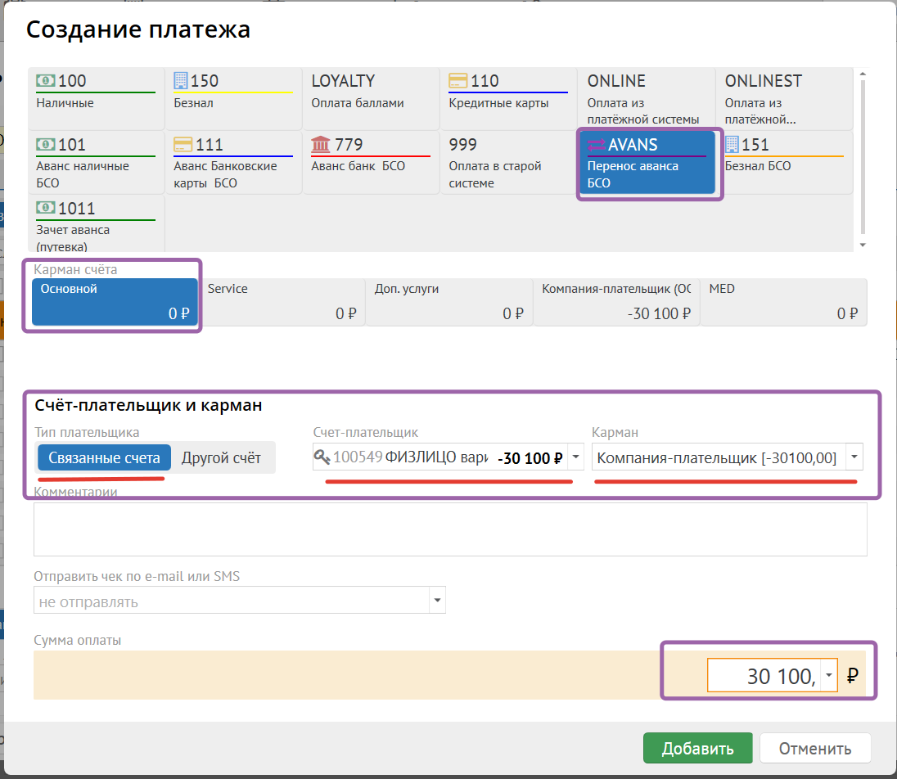
Task: Expand the send receipt dropdown
Action: coord(436,601)
